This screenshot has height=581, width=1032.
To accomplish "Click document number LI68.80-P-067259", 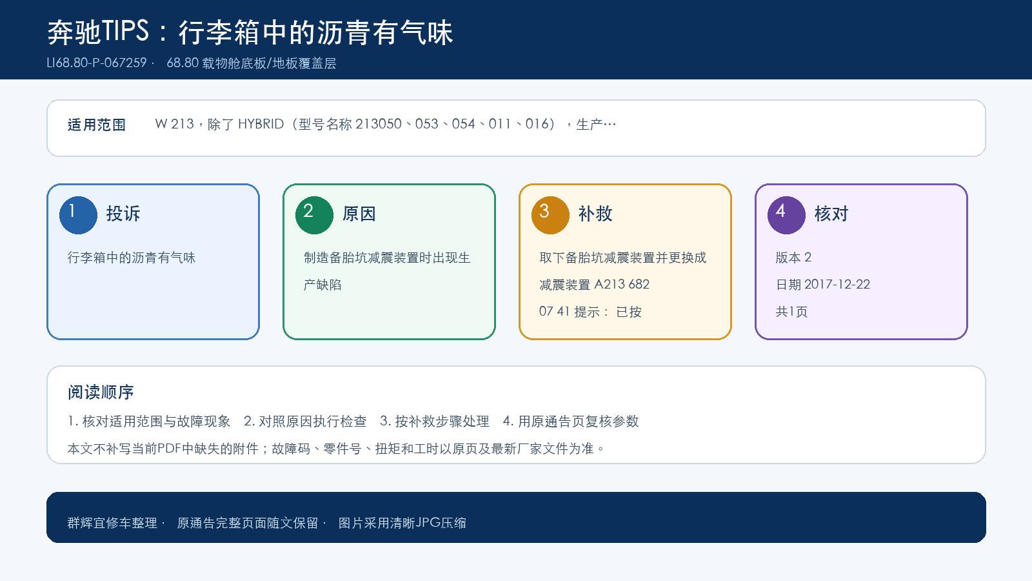I will point(97,63).
